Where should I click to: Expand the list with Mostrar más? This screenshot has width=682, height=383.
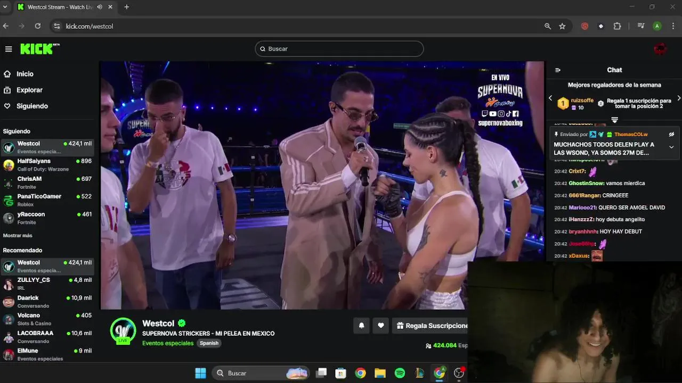coord(18,236)
